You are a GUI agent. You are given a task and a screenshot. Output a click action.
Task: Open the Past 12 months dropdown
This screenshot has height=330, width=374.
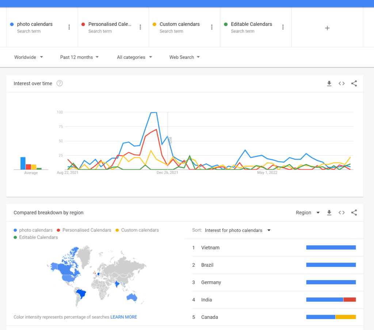click(79, 57)
